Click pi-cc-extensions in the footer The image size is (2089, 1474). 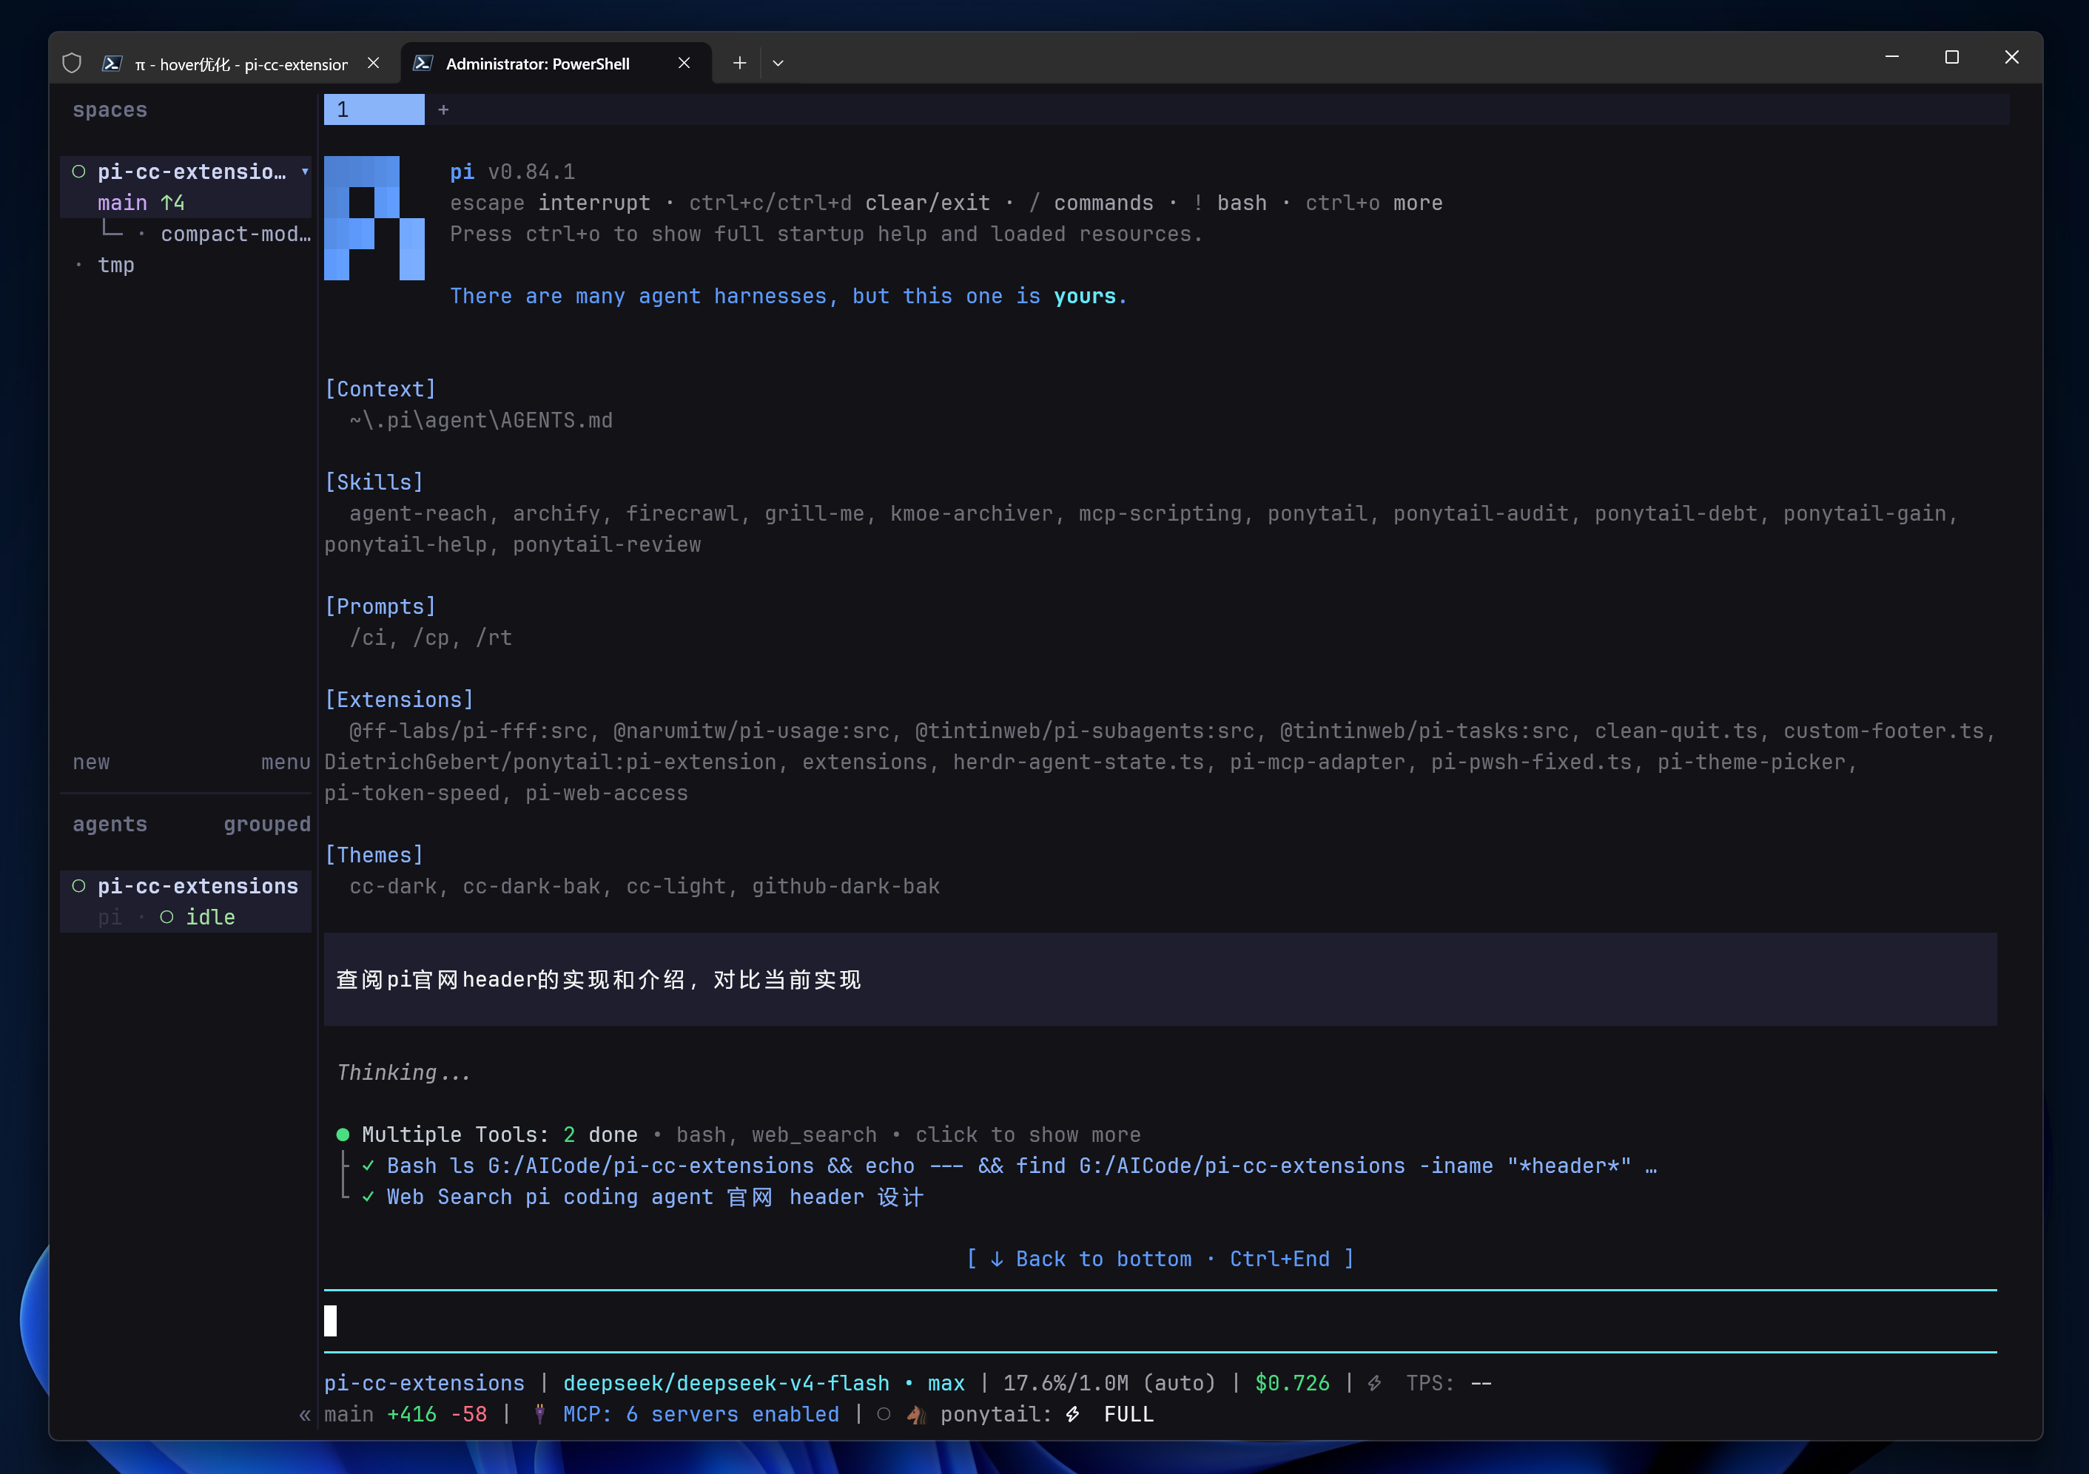(424, 1383)
